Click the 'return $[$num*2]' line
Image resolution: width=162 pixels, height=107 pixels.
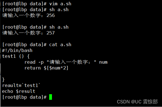click(46, 68)
